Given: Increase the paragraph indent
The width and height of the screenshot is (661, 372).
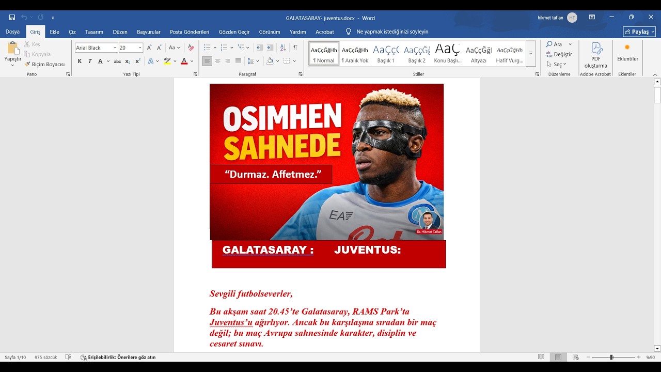Looking at the screenshot, I should pyautogui.click(x=270, y=48).
